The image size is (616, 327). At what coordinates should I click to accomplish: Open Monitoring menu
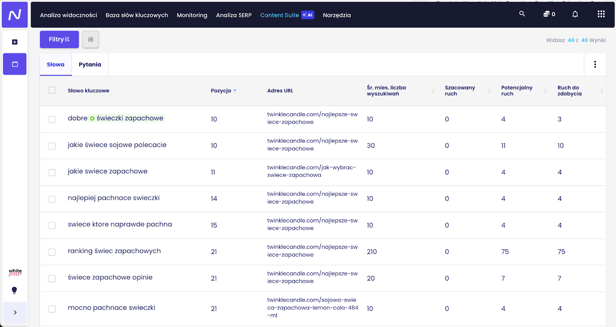192,15
